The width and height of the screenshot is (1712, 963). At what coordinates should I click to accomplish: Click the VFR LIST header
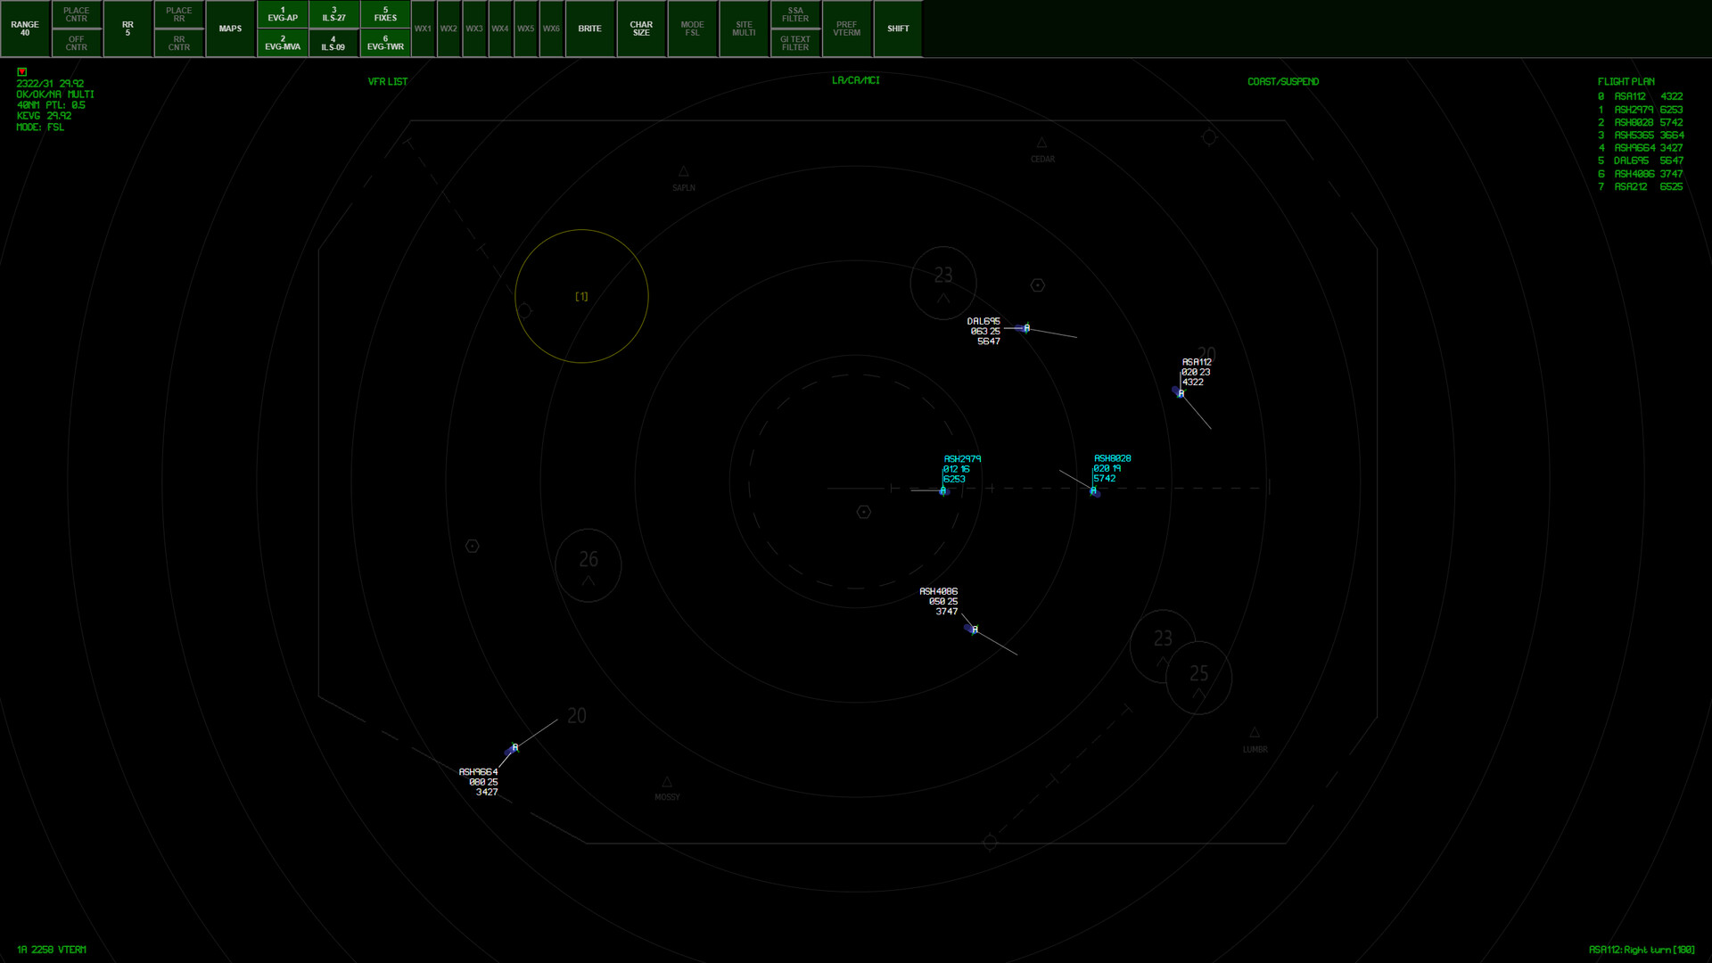tap(385, 81)
